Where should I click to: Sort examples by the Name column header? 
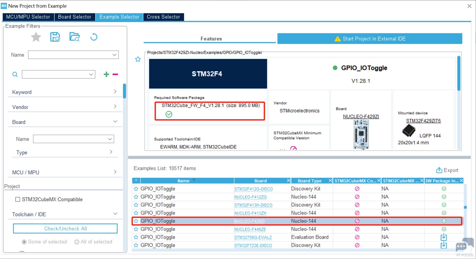(187, 181)
